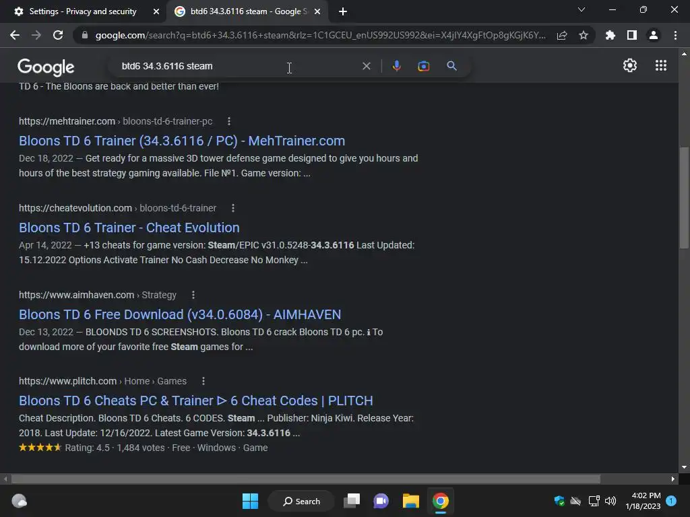Open the notification count badge
The width and height of the screenshot is (690, 517).
(671, 501)
